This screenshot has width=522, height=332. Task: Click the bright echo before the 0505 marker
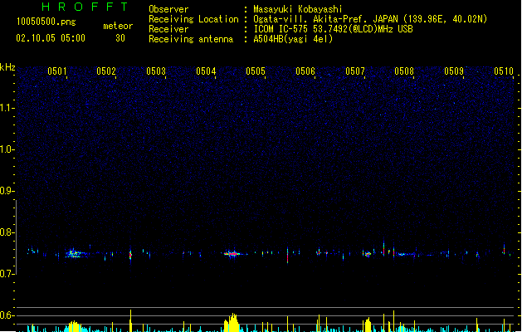click(x=233, y=254)
